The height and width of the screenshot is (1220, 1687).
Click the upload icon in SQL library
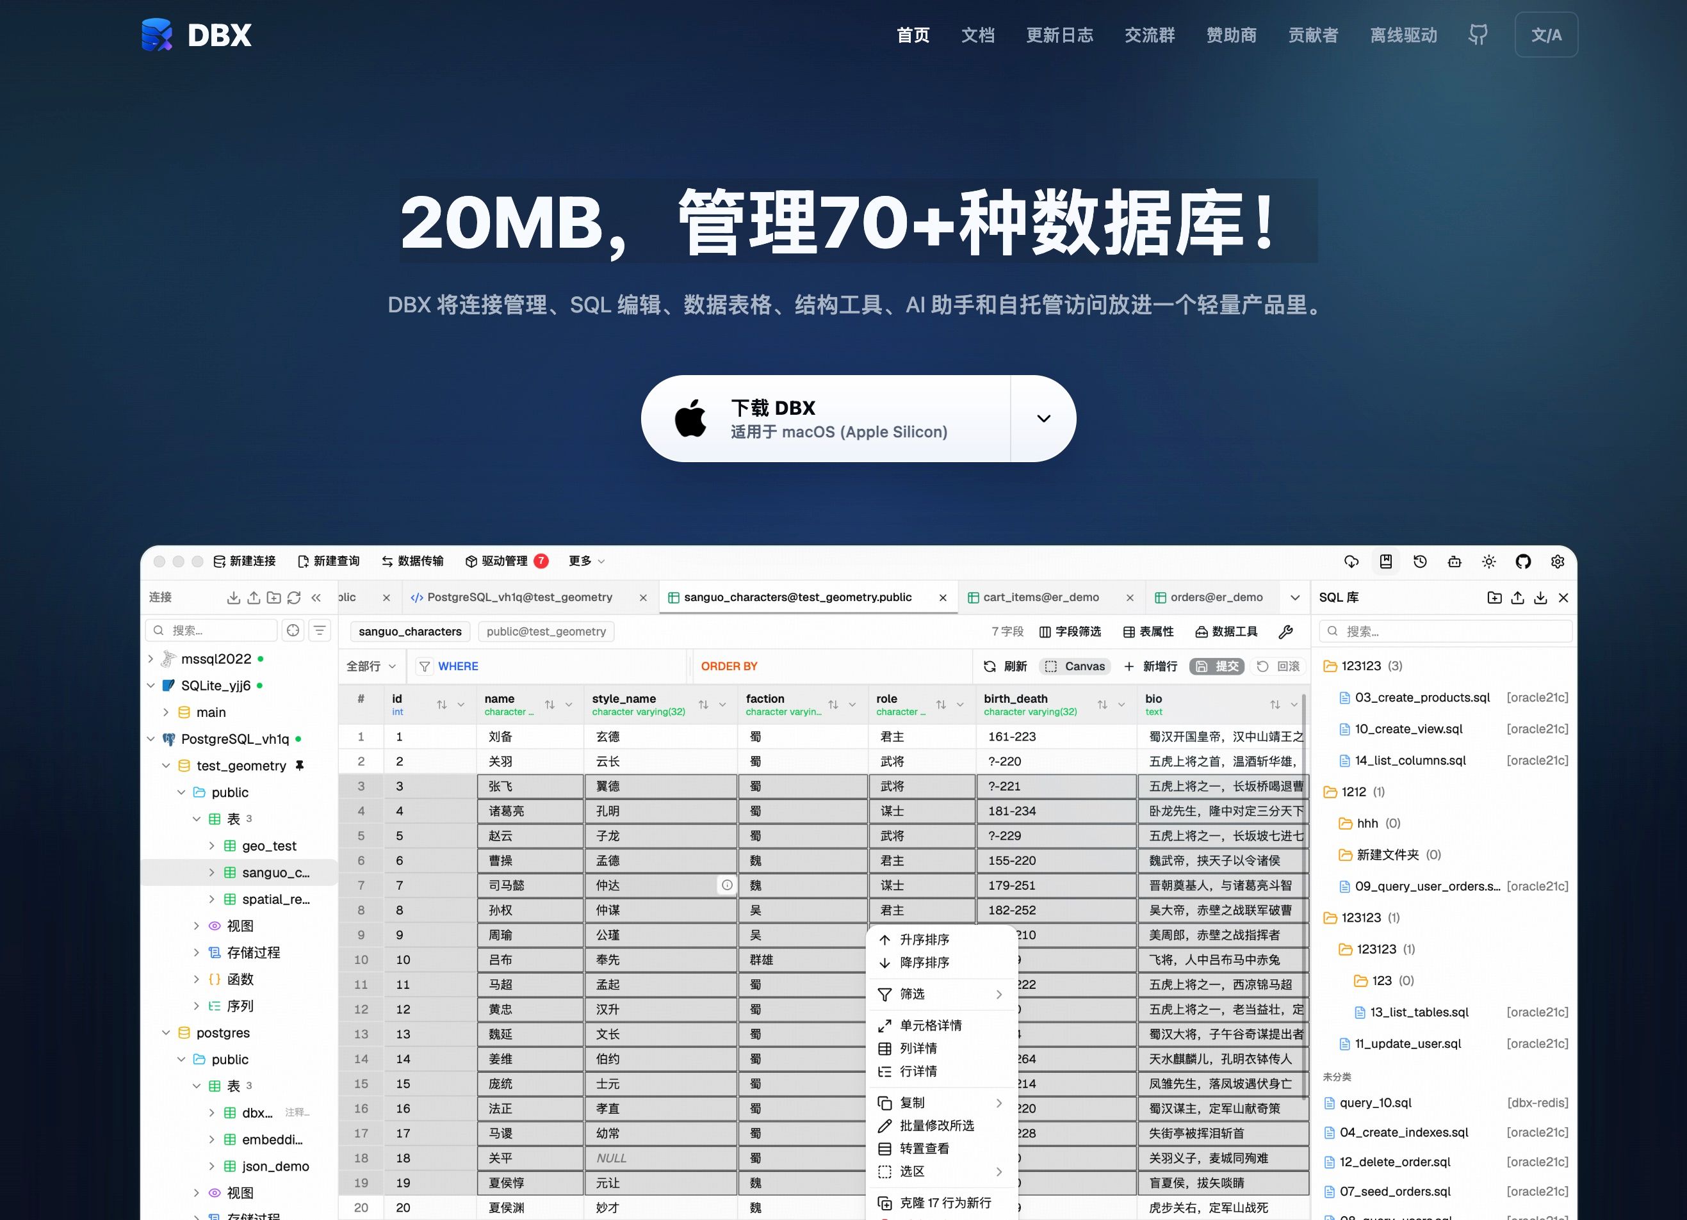1517,598
